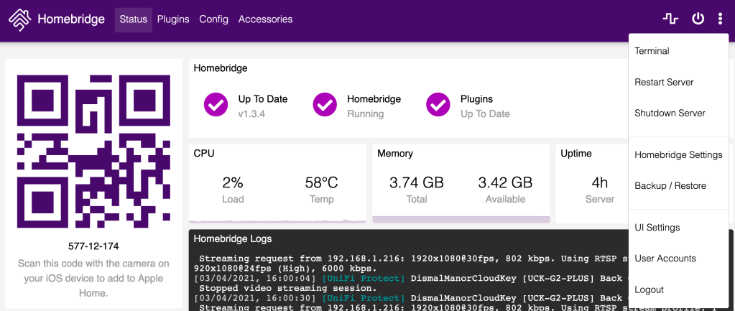The image size is (735, 311).
Task: Click the Plugins status checkmark icon
Action: pyautogui.click(x=438, y=105)
